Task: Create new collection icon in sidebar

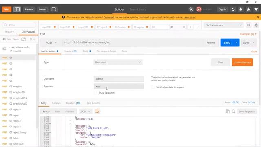Action: 24,39
